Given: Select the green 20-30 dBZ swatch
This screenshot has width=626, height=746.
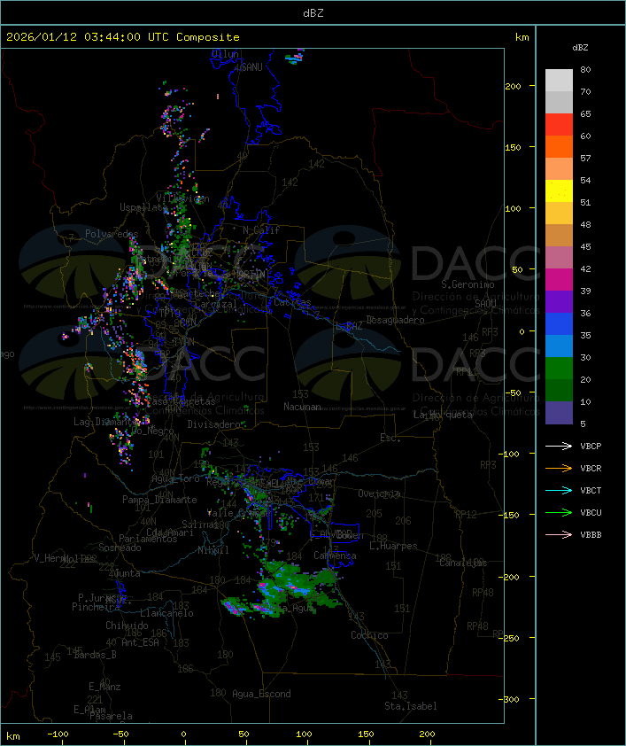Looking at the screenshot, I should 559,369.
